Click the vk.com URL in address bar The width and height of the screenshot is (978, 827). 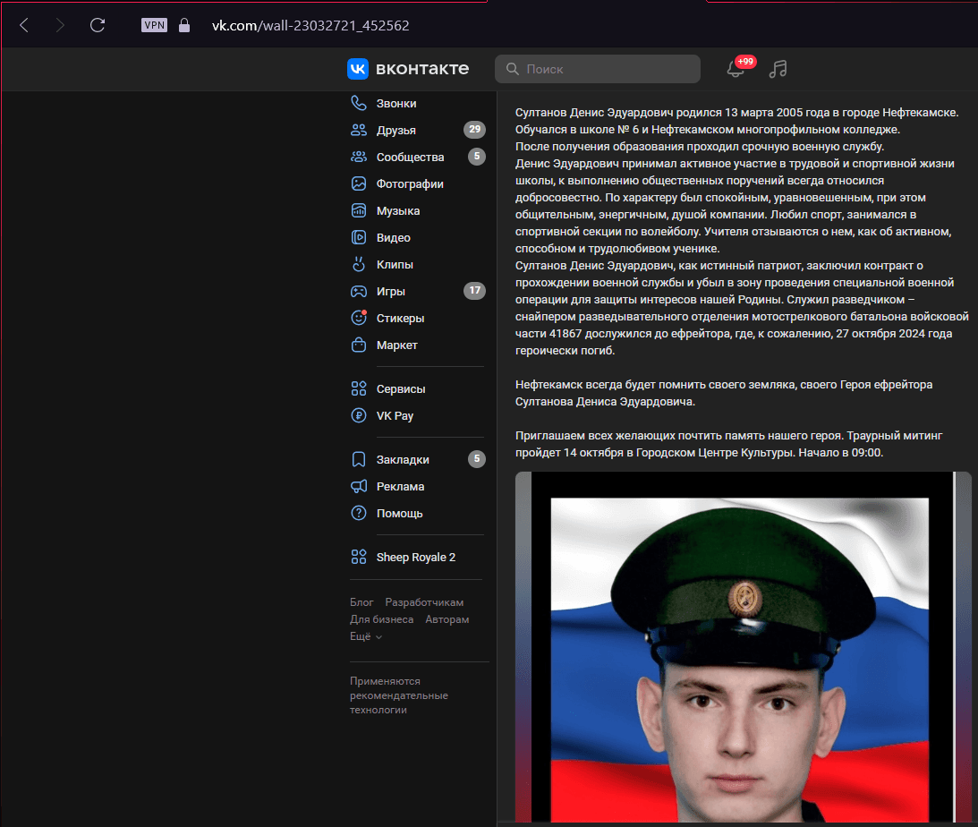(x=310, y=26)
